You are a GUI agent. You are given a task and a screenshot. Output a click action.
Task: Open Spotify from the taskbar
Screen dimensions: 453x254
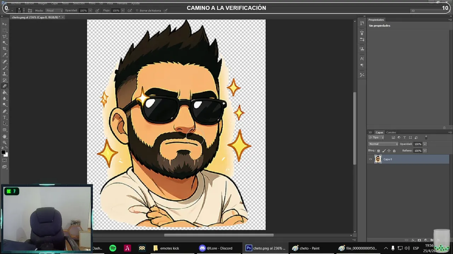113,248
